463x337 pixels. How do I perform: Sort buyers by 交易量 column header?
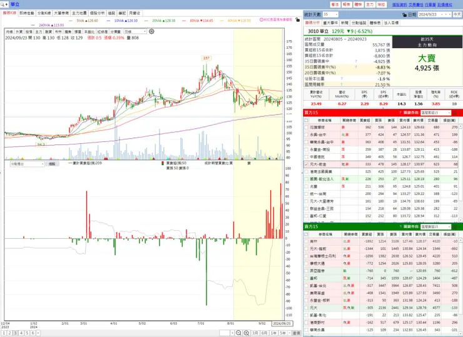click(x=432, y=120)
